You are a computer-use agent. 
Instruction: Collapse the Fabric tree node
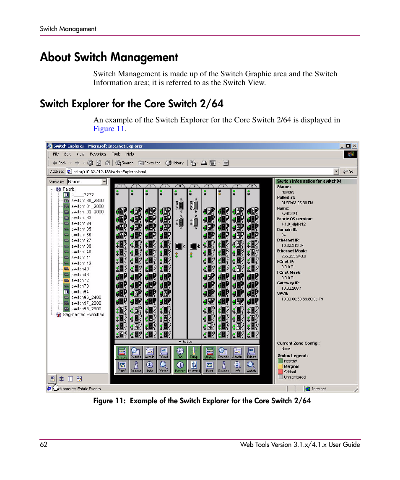(52, 189)
